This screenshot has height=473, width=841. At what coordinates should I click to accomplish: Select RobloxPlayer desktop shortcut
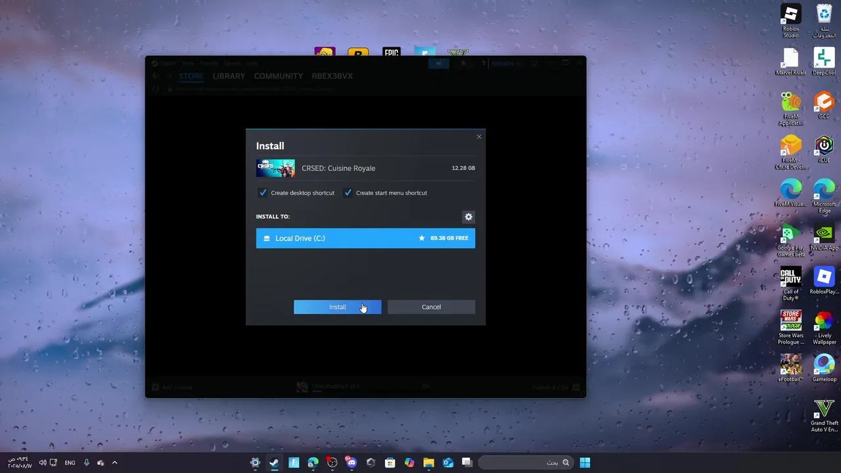coord(824,281)
